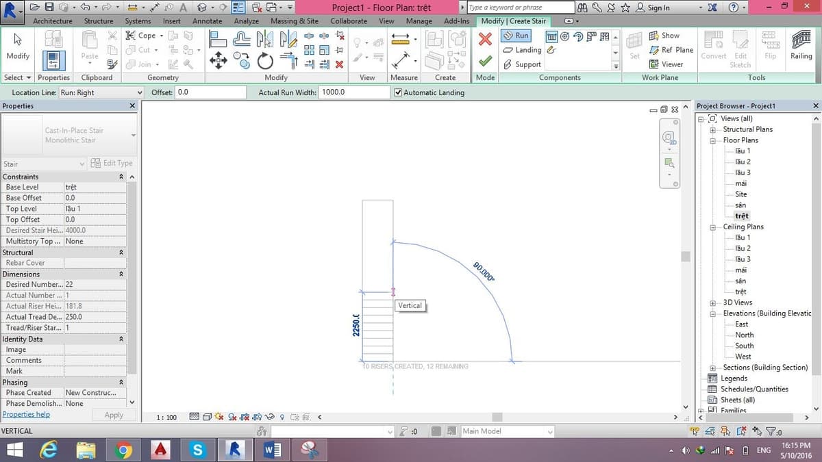
Task: Select the L-Shape Winder run icon
Action: pyautogui.click(x=591, y=36)
